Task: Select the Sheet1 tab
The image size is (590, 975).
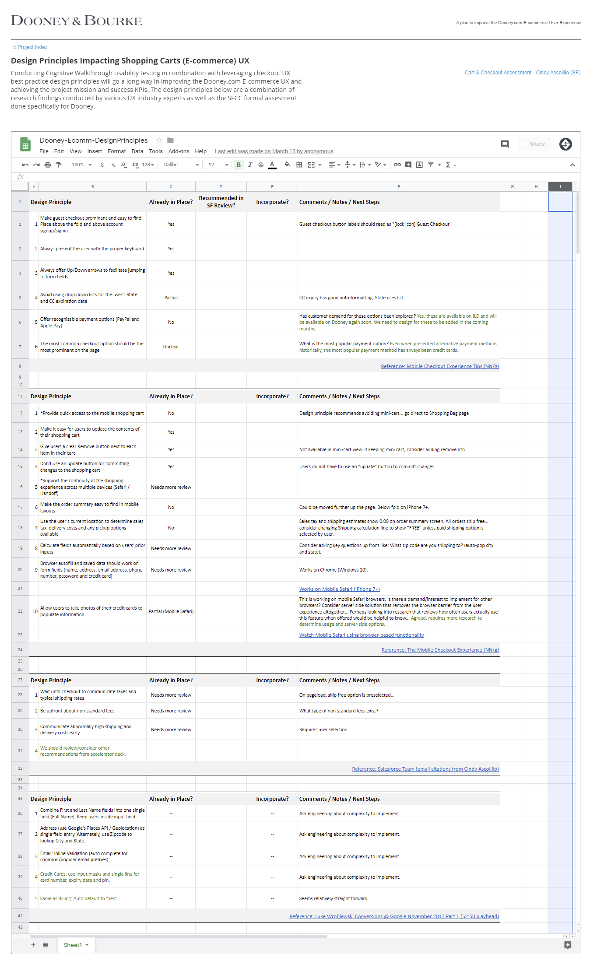Action: point(76,945)
